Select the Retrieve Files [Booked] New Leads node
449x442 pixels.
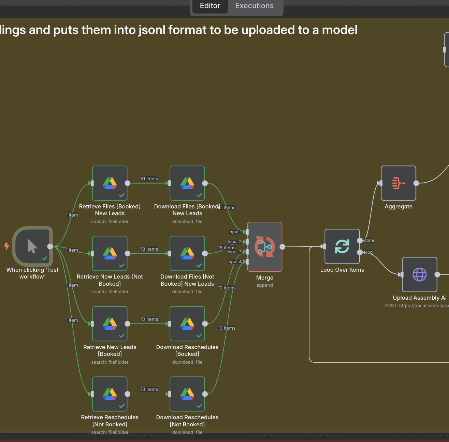pyautogui.click(x=110, y=183)
